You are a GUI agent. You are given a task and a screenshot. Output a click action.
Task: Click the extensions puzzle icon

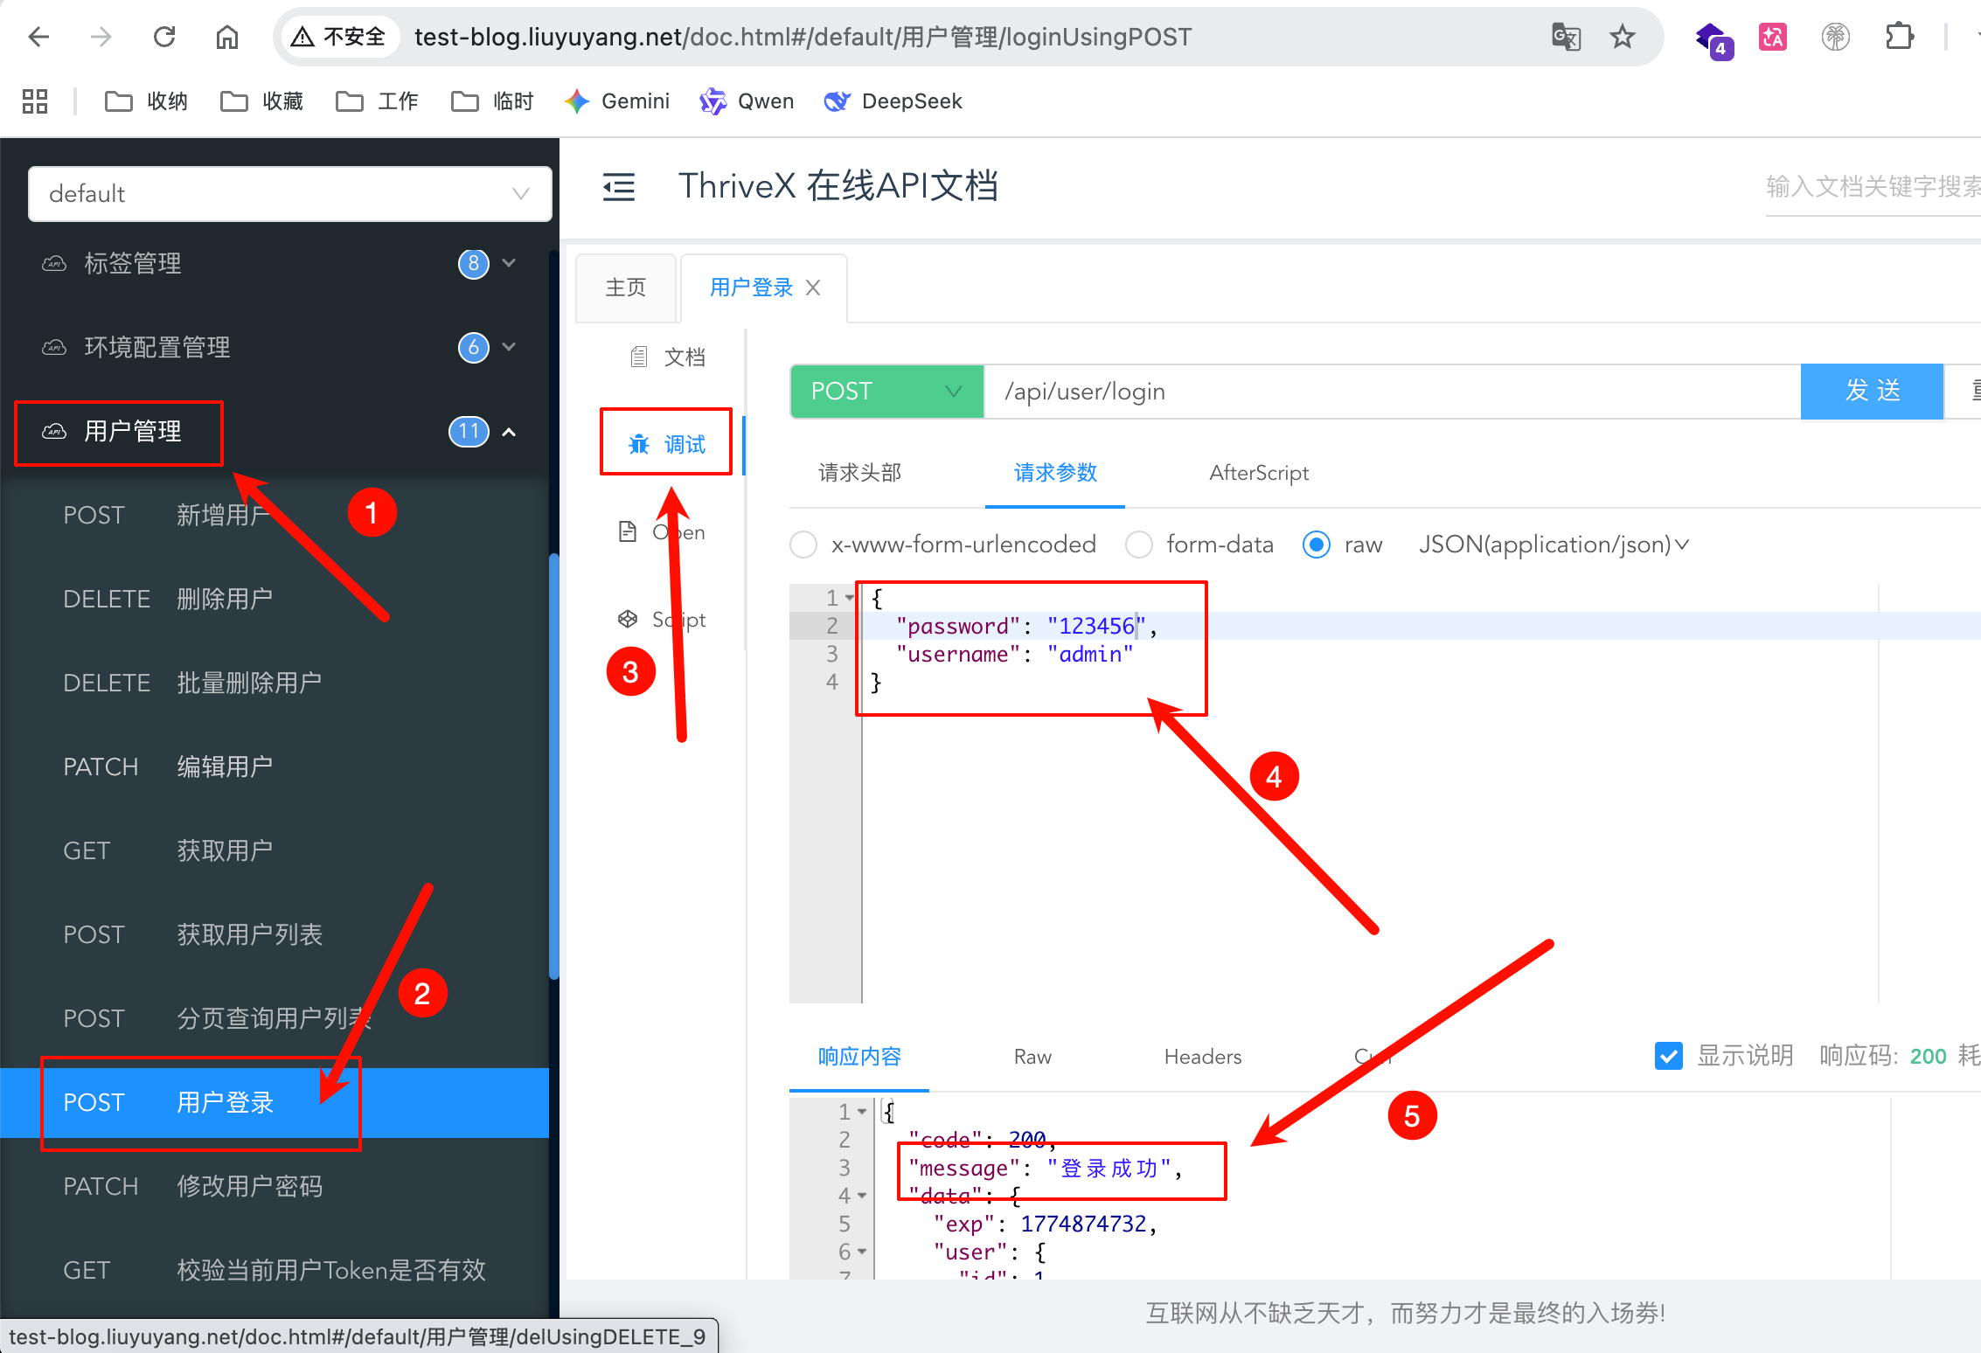[x=1899, y=37]
